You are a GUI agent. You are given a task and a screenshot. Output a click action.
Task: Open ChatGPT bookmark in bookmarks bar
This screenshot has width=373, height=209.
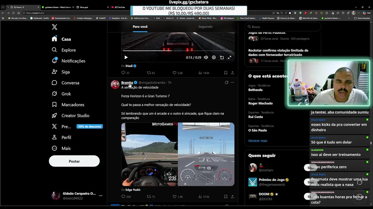101,18
